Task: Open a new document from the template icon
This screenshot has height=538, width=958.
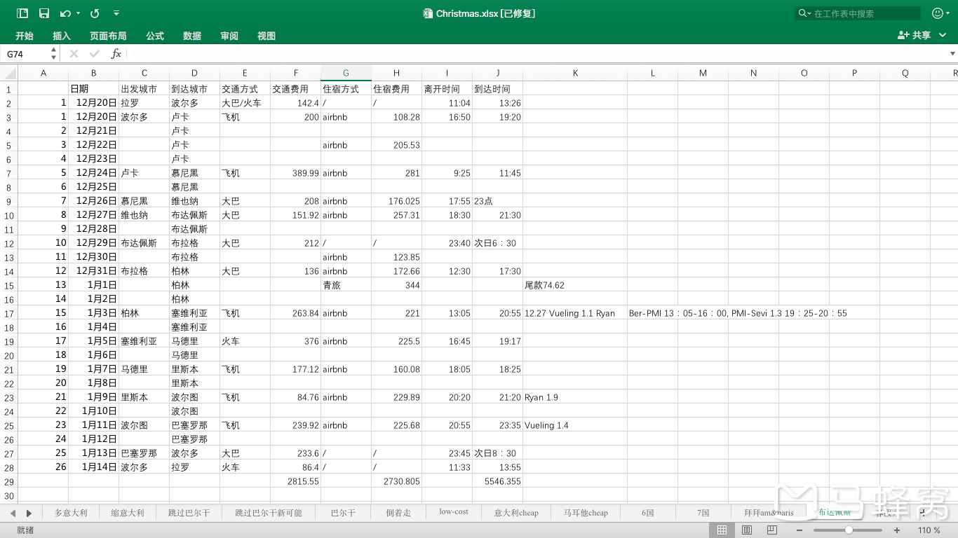Action: tap(22, 13)
